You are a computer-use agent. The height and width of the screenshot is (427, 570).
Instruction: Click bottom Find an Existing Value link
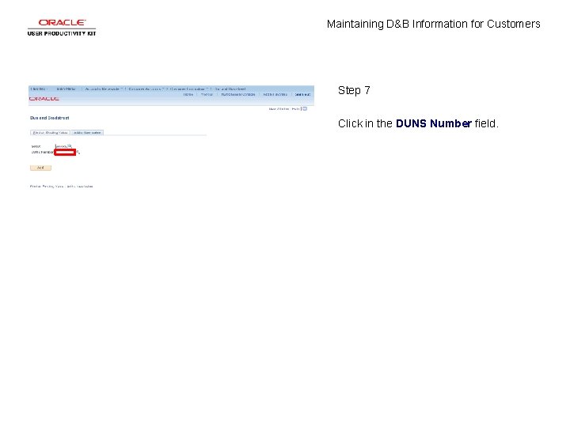[47, 187]
